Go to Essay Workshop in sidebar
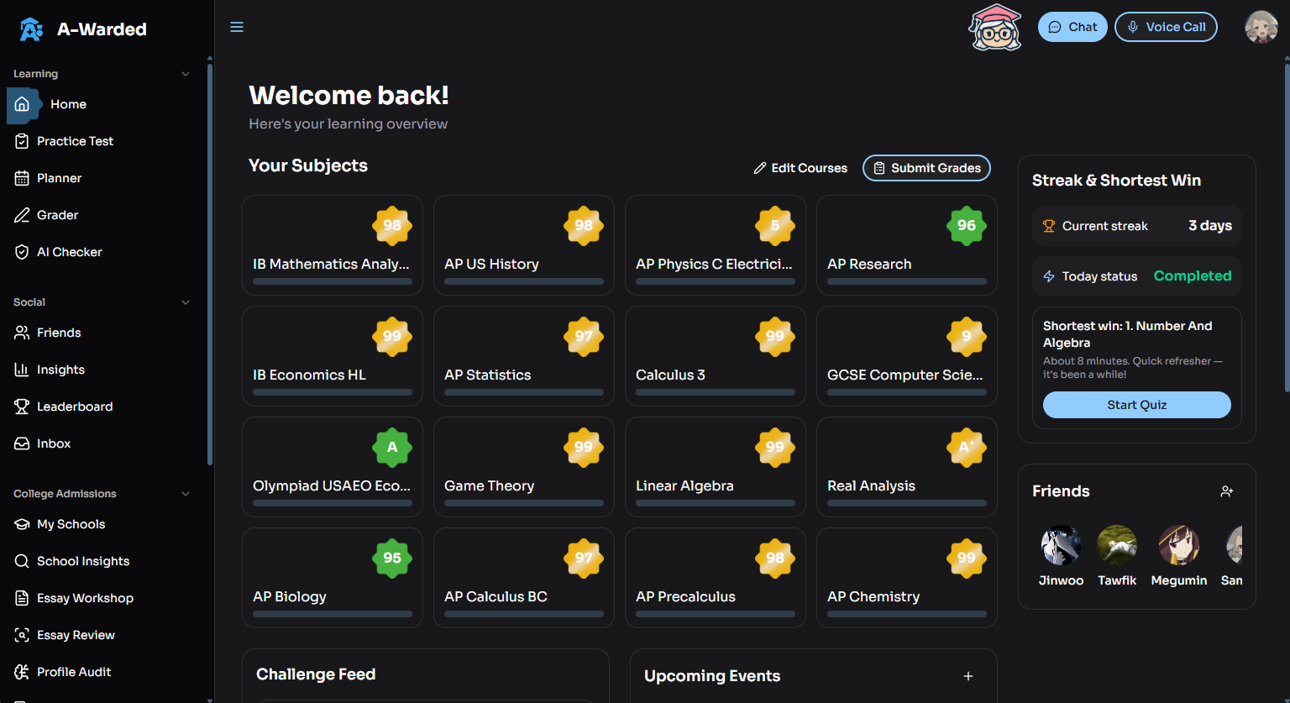 click(85, 598)
